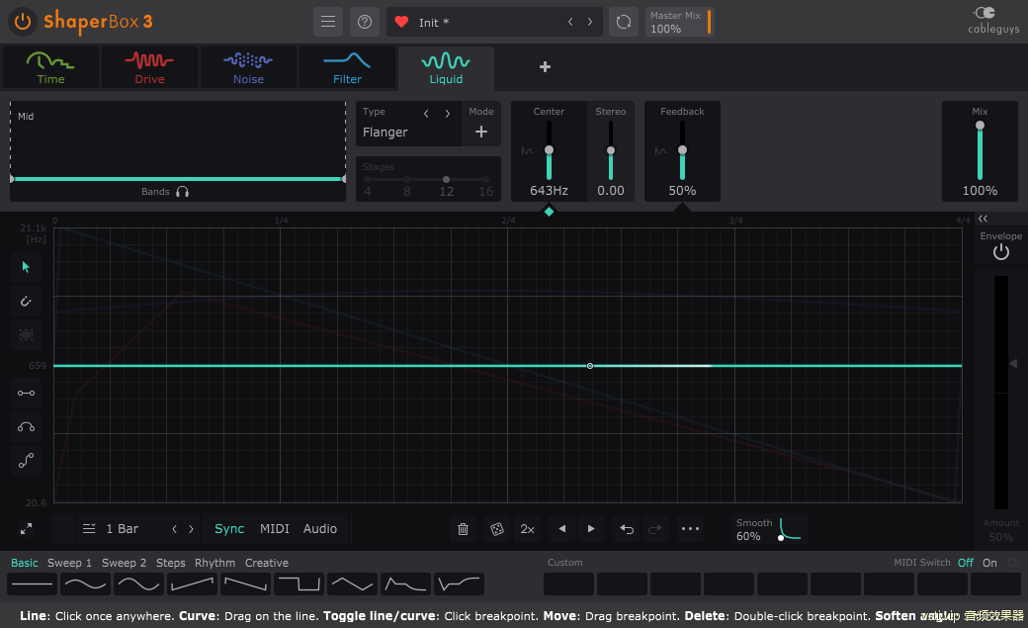Select the Liquid shaper tab

[x=446, y=68]
